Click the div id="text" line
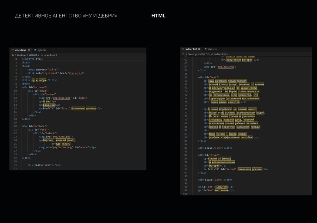This screenshot has height=223, width=317. click(x=209, y=77)
